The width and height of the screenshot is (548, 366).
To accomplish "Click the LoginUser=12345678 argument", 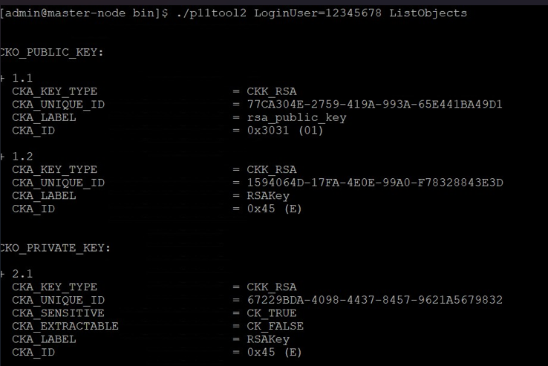I will click(318, 13).
